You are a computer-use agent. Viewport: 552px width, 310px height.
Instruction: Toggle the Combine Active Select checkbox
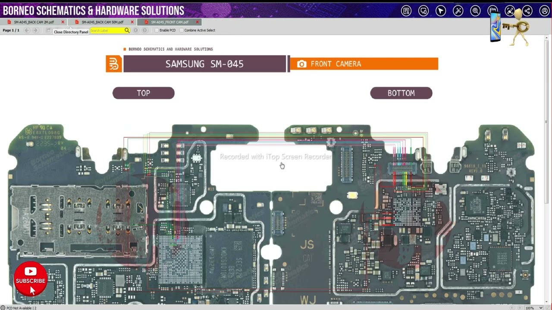tap(182, 30)
